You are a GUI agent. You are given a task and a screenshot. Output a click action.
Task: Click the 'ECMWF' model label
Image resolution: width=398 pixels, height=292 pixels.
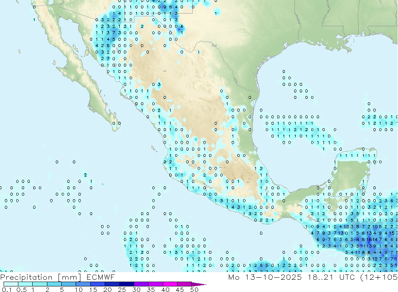tap(101, 277)
